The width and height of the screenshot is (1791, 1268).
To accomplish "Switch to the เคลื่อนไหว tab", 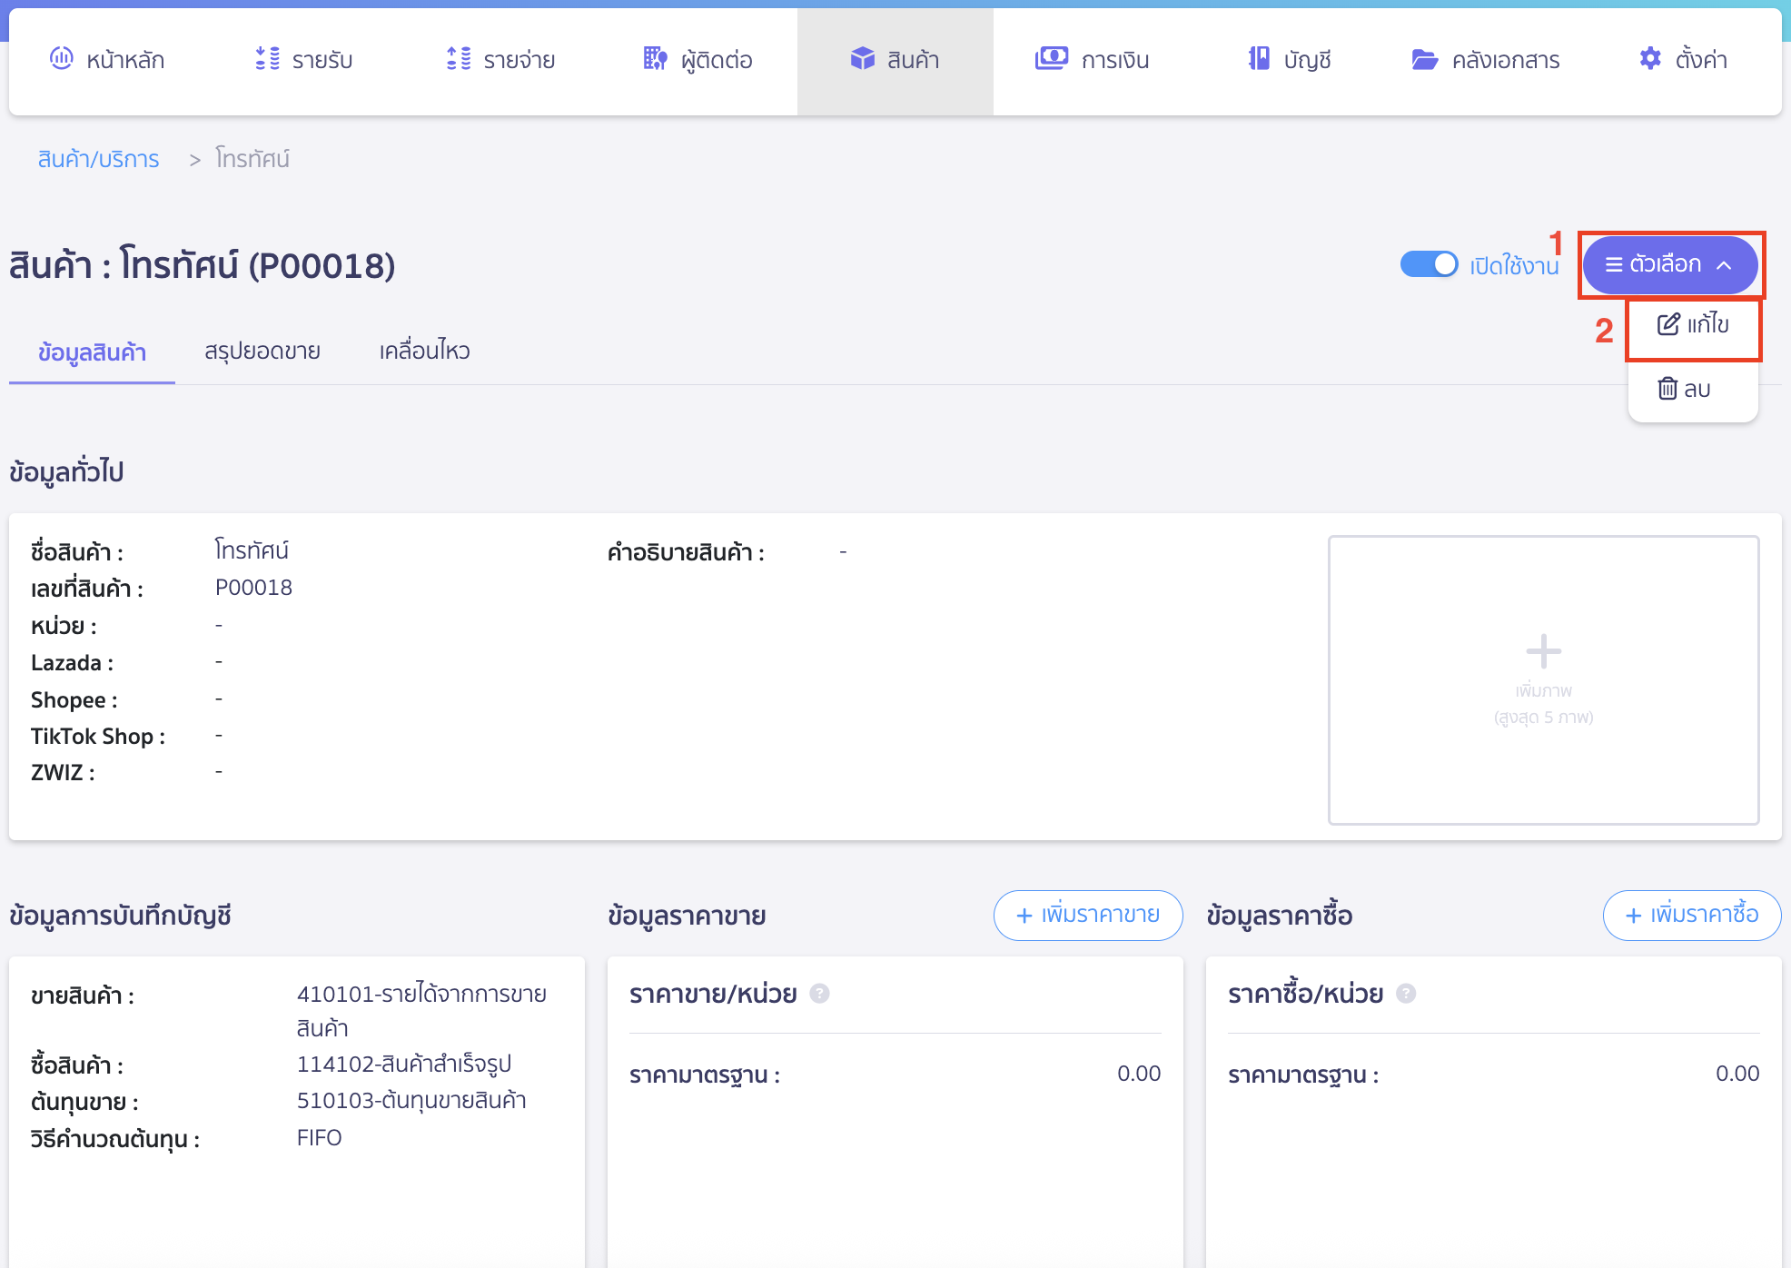I will tap(423, 351).
